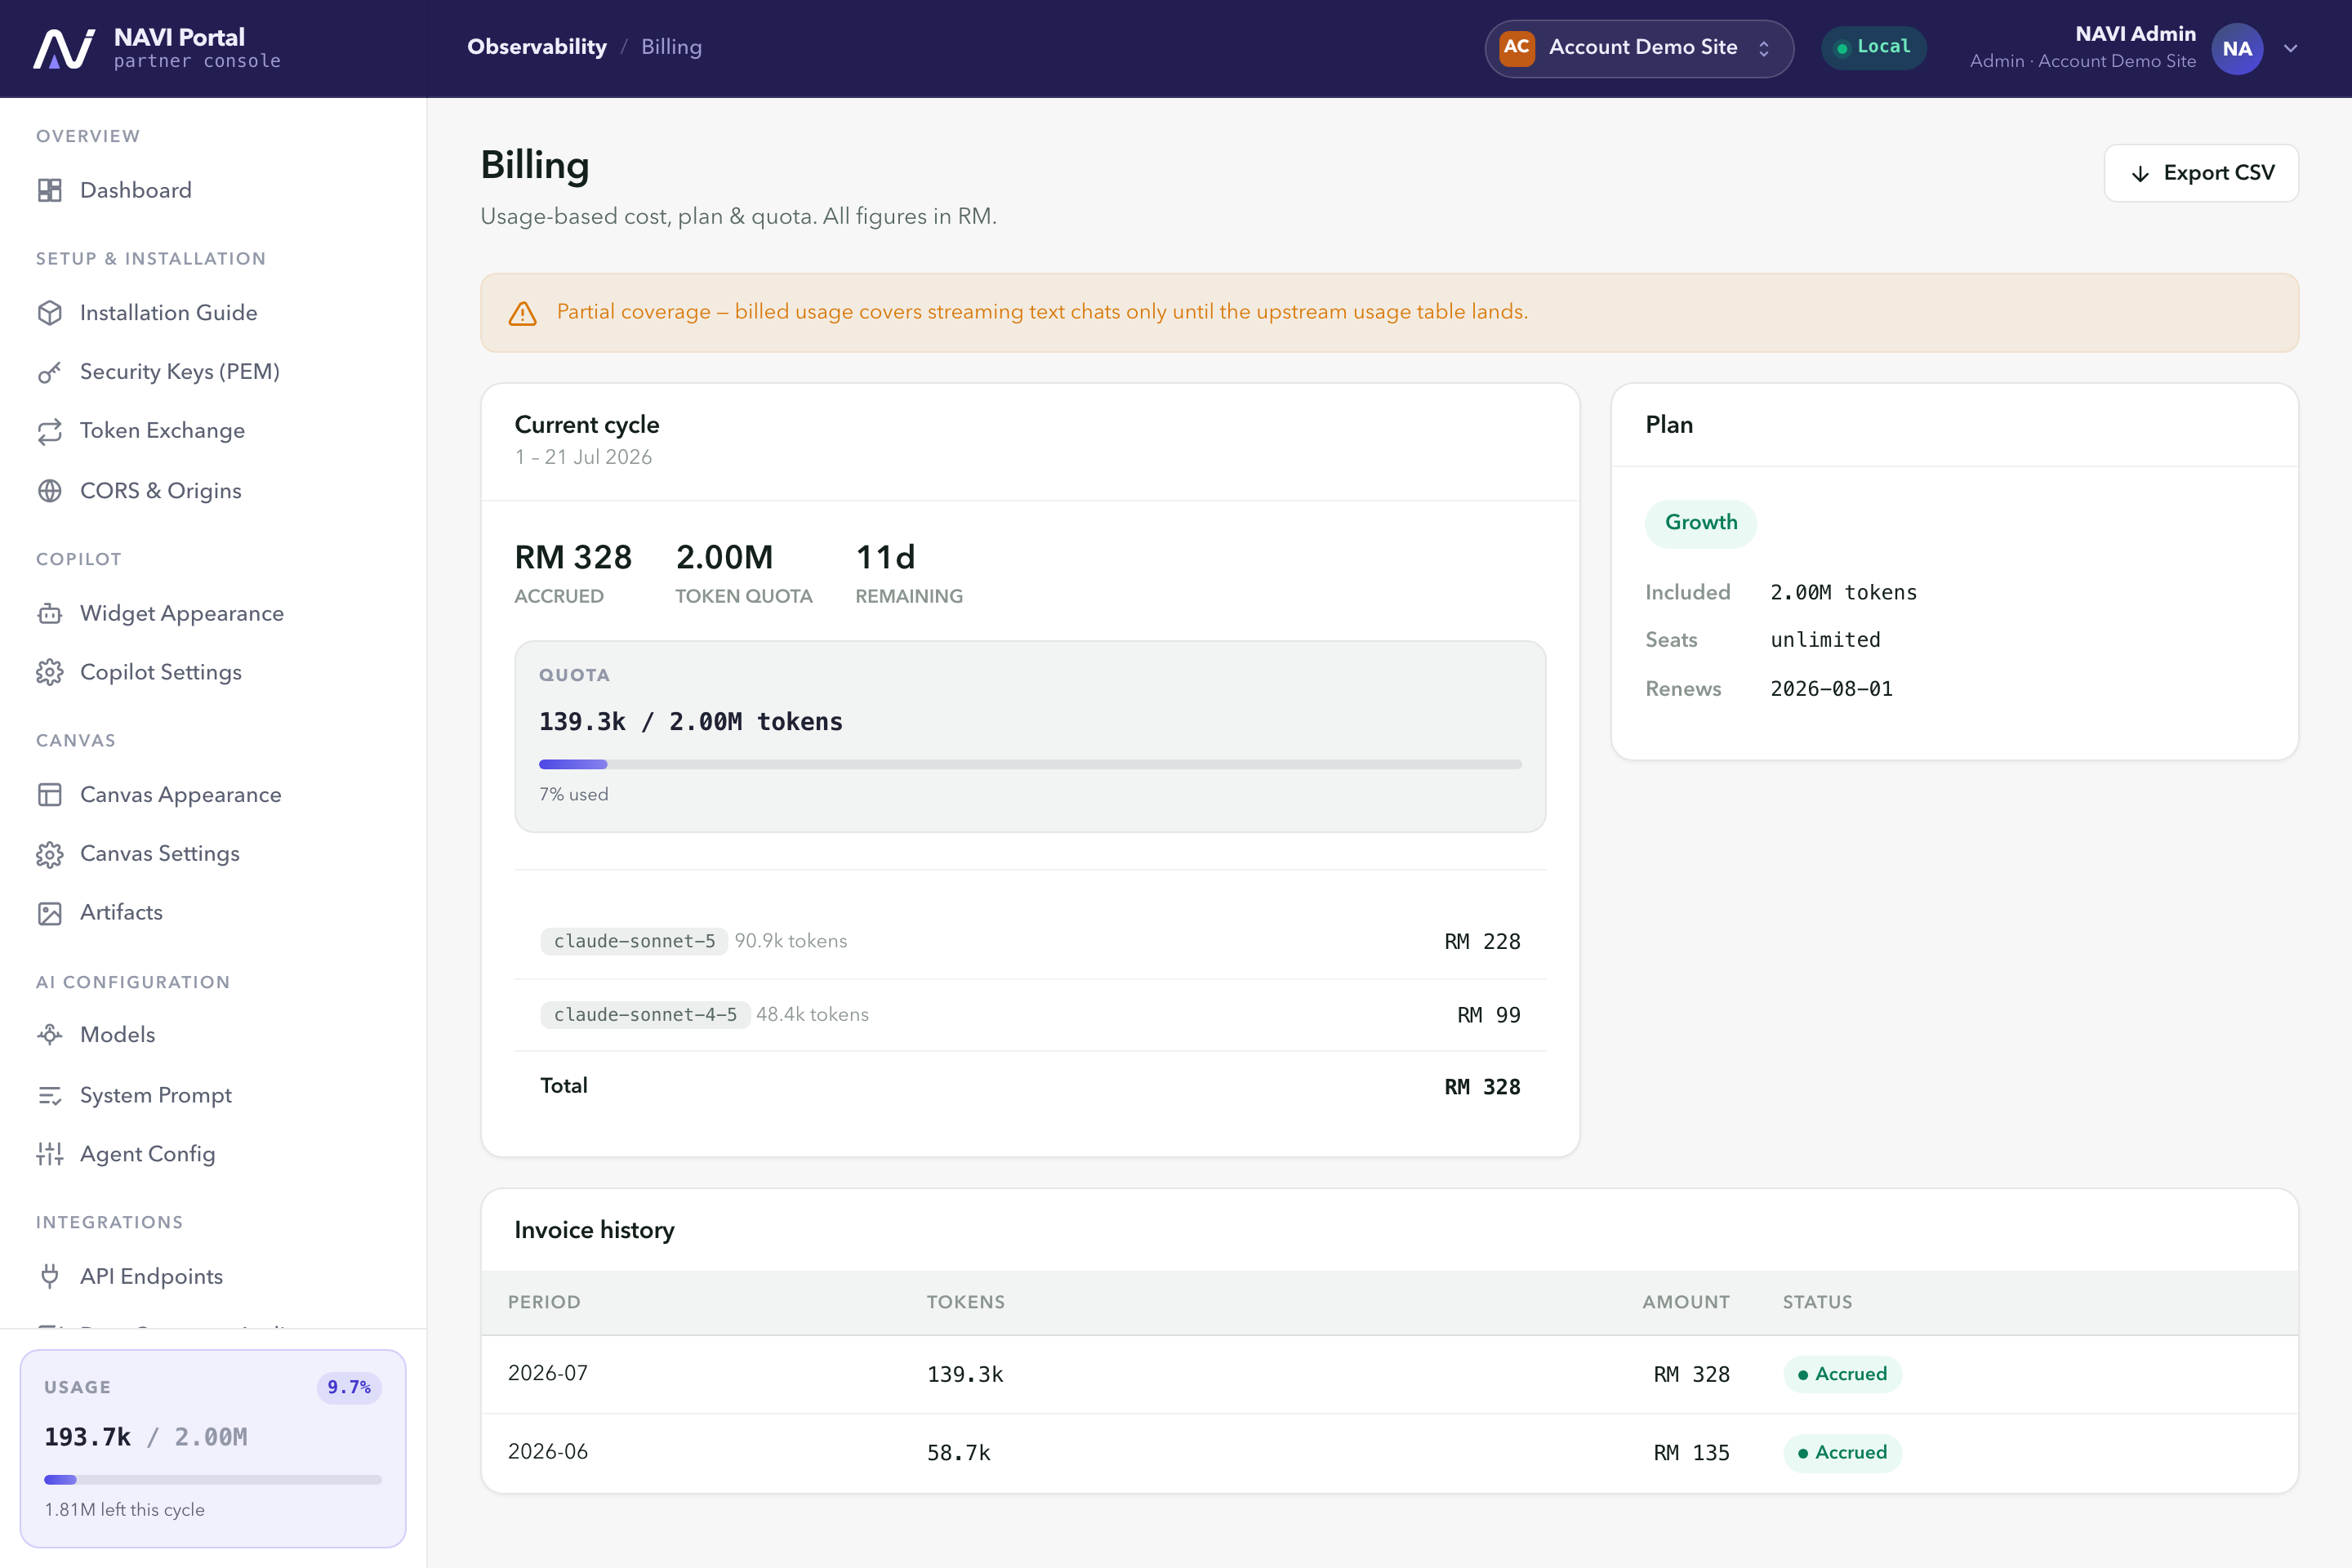
Task: Click the API Endpoints plug icon
Action: (50, 1276)
